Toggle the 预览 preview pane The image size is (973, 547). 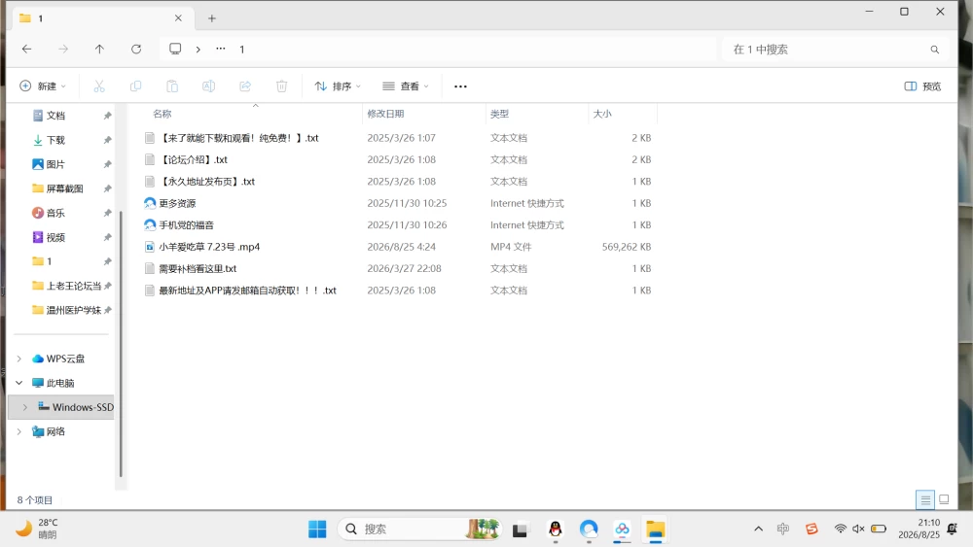(x=922, y=86)
